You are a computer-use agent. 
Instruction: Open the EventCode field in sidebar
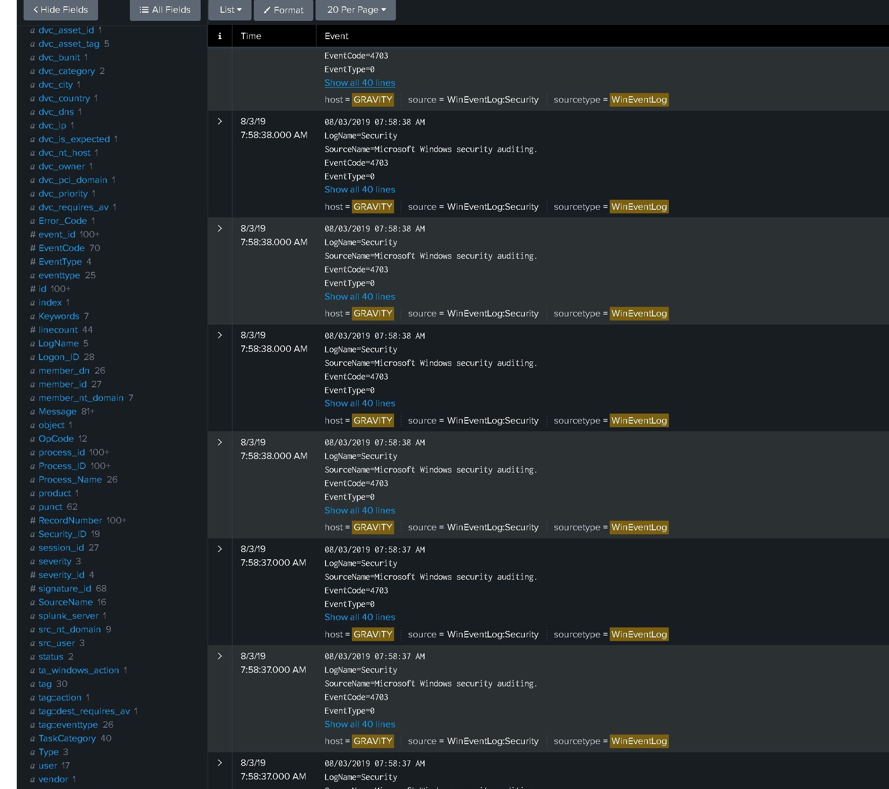tap(61, 248)
